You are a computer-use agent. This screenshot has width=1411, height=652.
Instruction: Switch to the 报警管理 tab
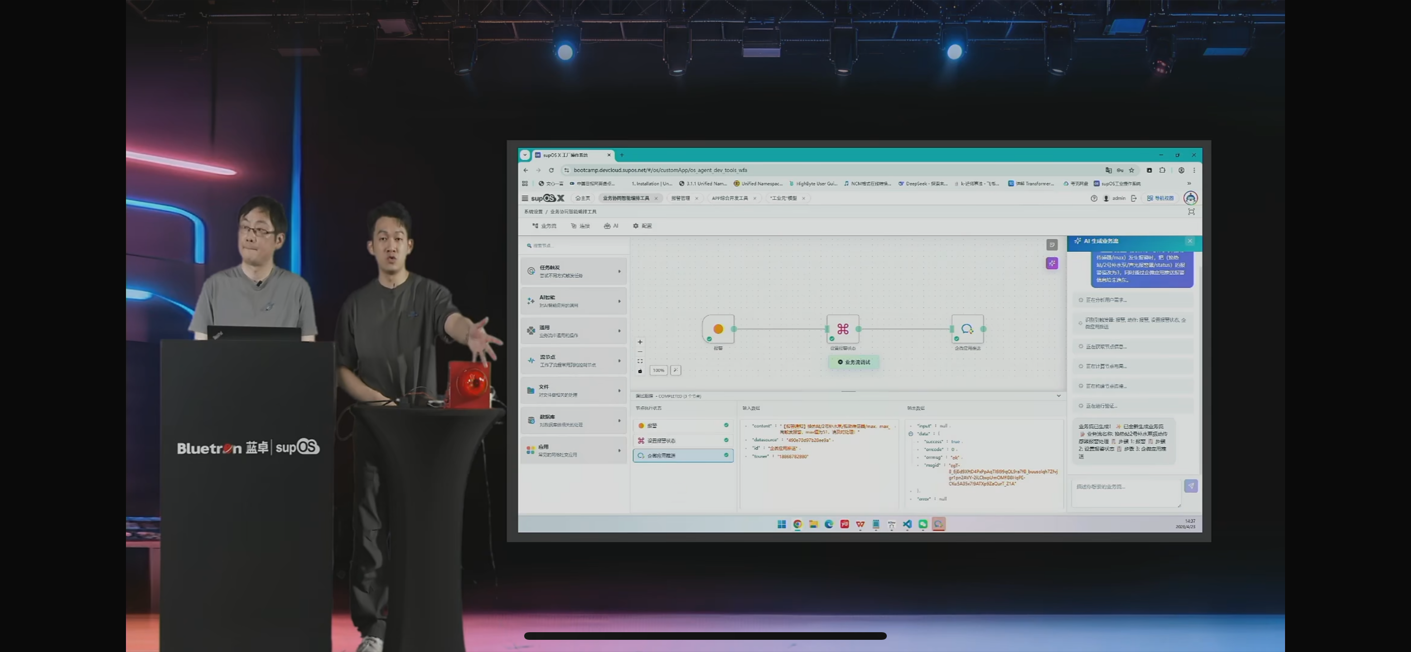680,198
